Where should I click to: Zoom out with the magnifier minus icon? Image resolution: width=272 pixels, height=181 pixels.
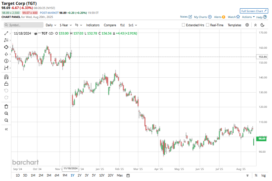[6, 120]
